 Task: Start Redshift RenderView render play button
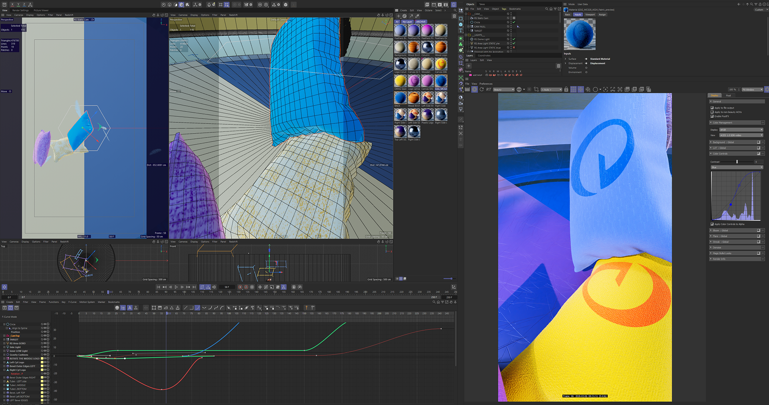[x=475, y=90]
